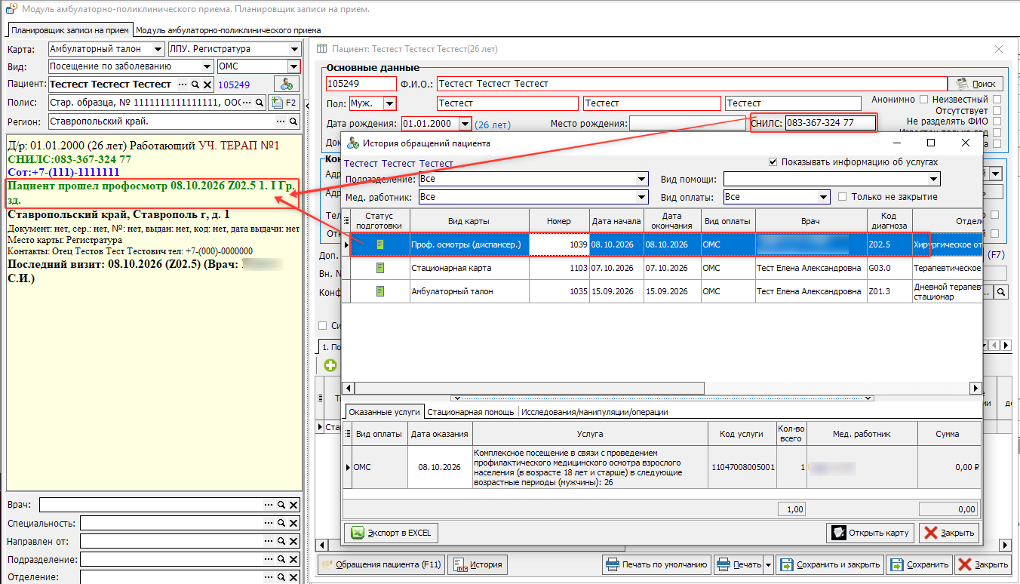Clear the Пациент field with the X icon
The width and height of the screenshot is (1020, 584).
coord(207,85)
